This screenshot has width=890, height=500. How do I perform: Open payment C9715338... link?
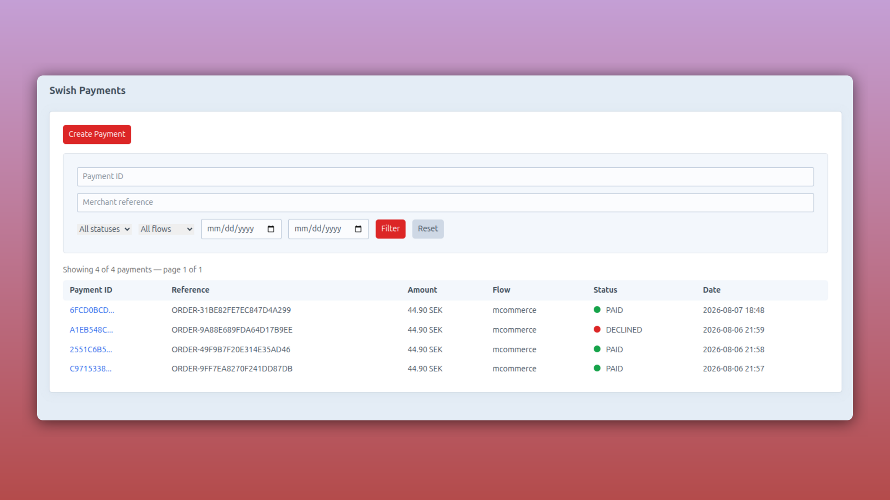(x=90, y=369)
